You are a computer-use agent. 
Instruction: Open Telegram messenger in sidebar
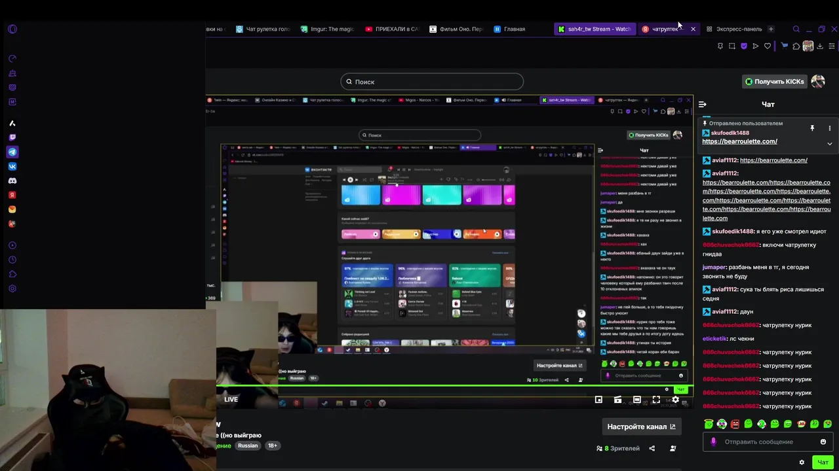[x=12, y=152]
